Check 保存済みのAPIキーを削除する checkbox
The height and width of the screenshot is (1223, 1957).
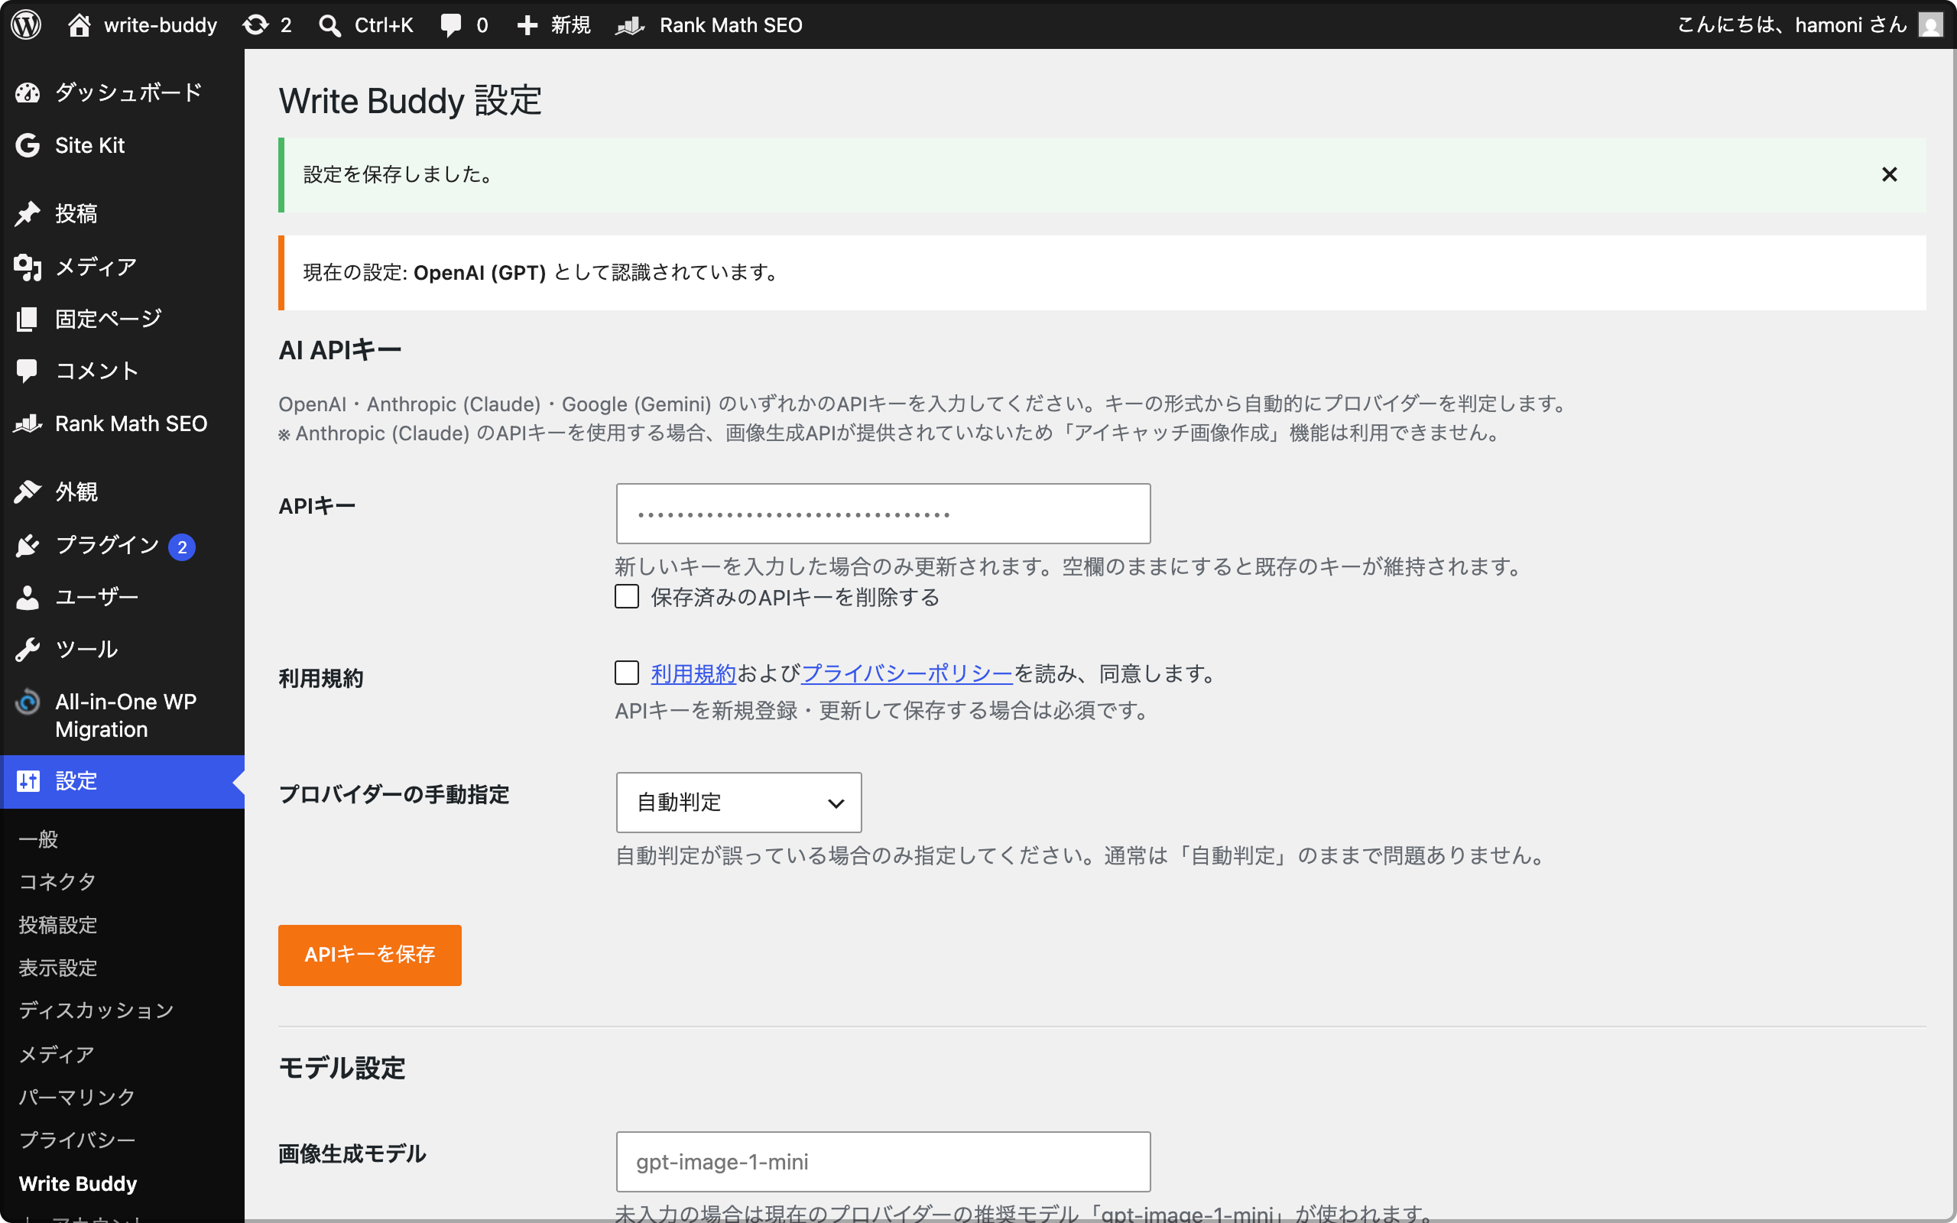click(x=627, y=597)
